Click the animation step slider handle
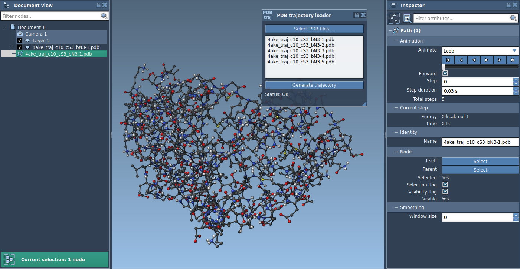The width and height of the screenshot is (520, 269). pyautogui.click(x=444, y=67)
